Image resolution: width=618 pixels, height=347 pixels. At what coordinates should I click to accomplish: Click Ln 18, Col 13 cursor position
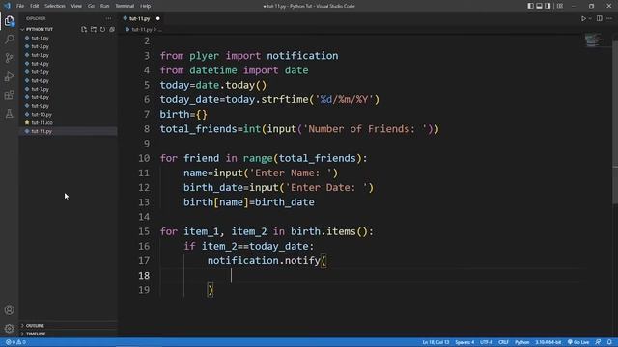[x=435, y=342]
